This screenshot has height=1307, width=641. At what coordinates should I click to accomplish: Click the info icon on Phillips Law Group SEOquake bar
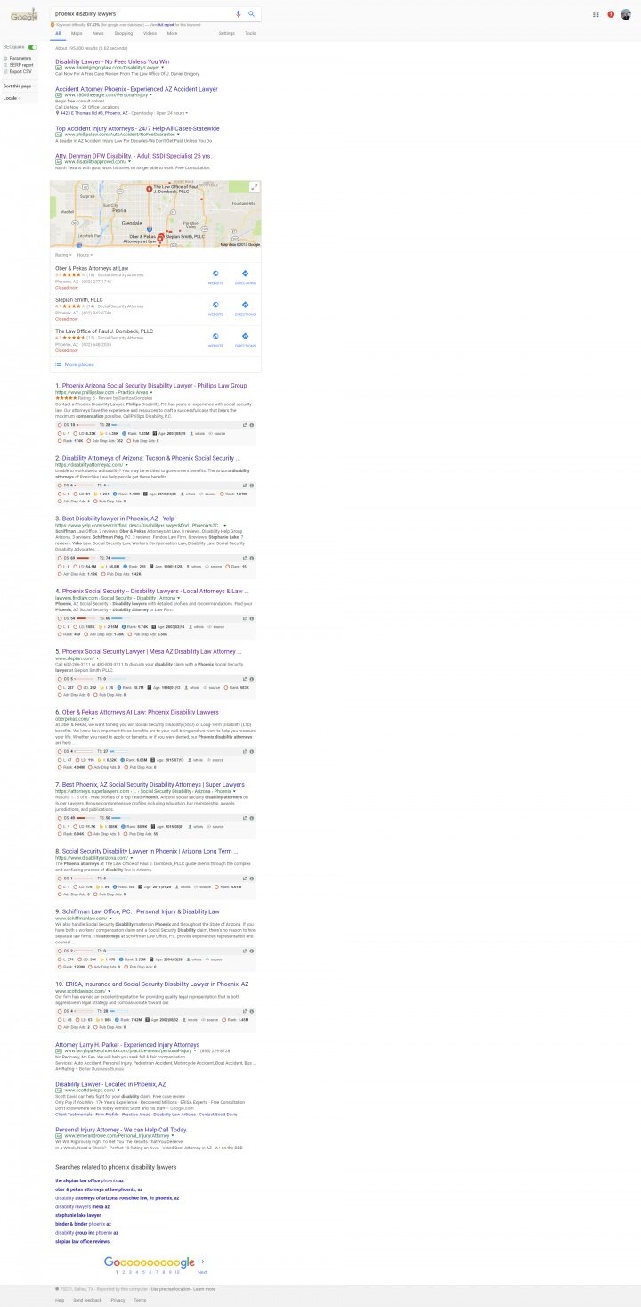point(252,425)
